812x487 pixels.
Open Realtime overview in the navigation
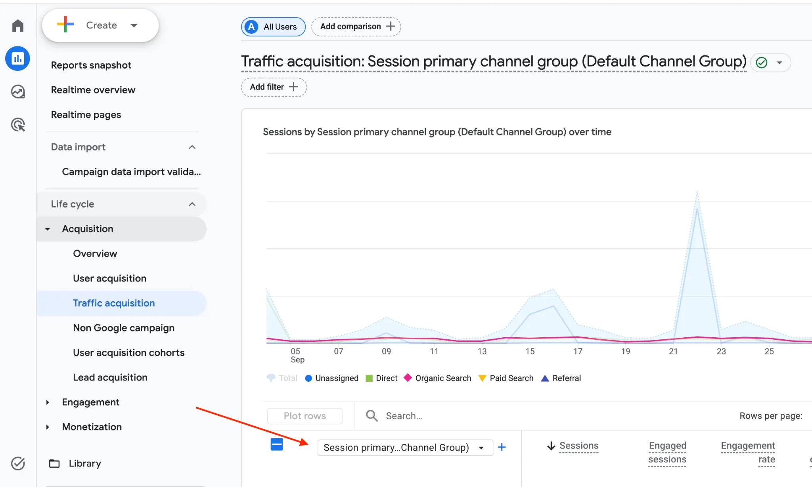pos(93,90)
